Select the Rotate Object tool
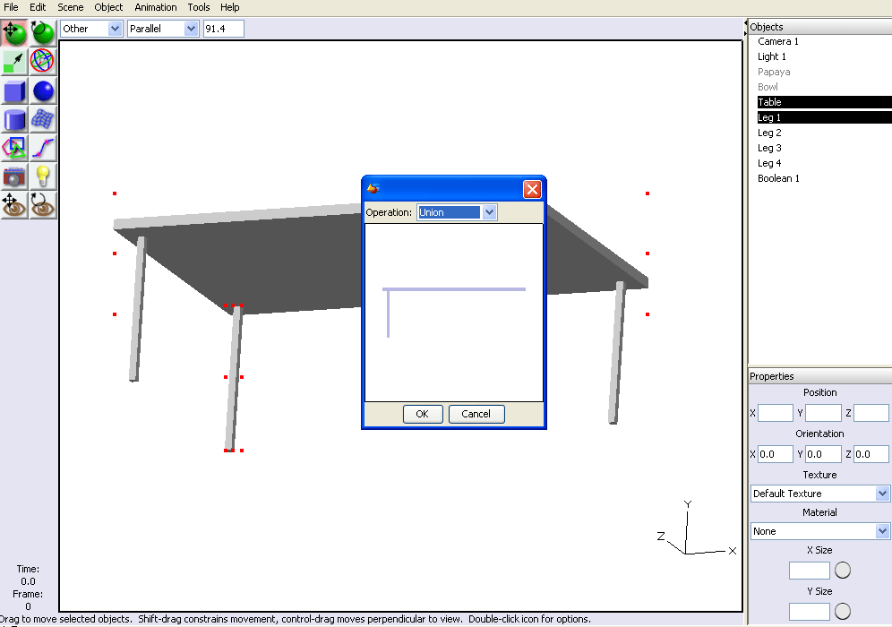 [43, 33]
